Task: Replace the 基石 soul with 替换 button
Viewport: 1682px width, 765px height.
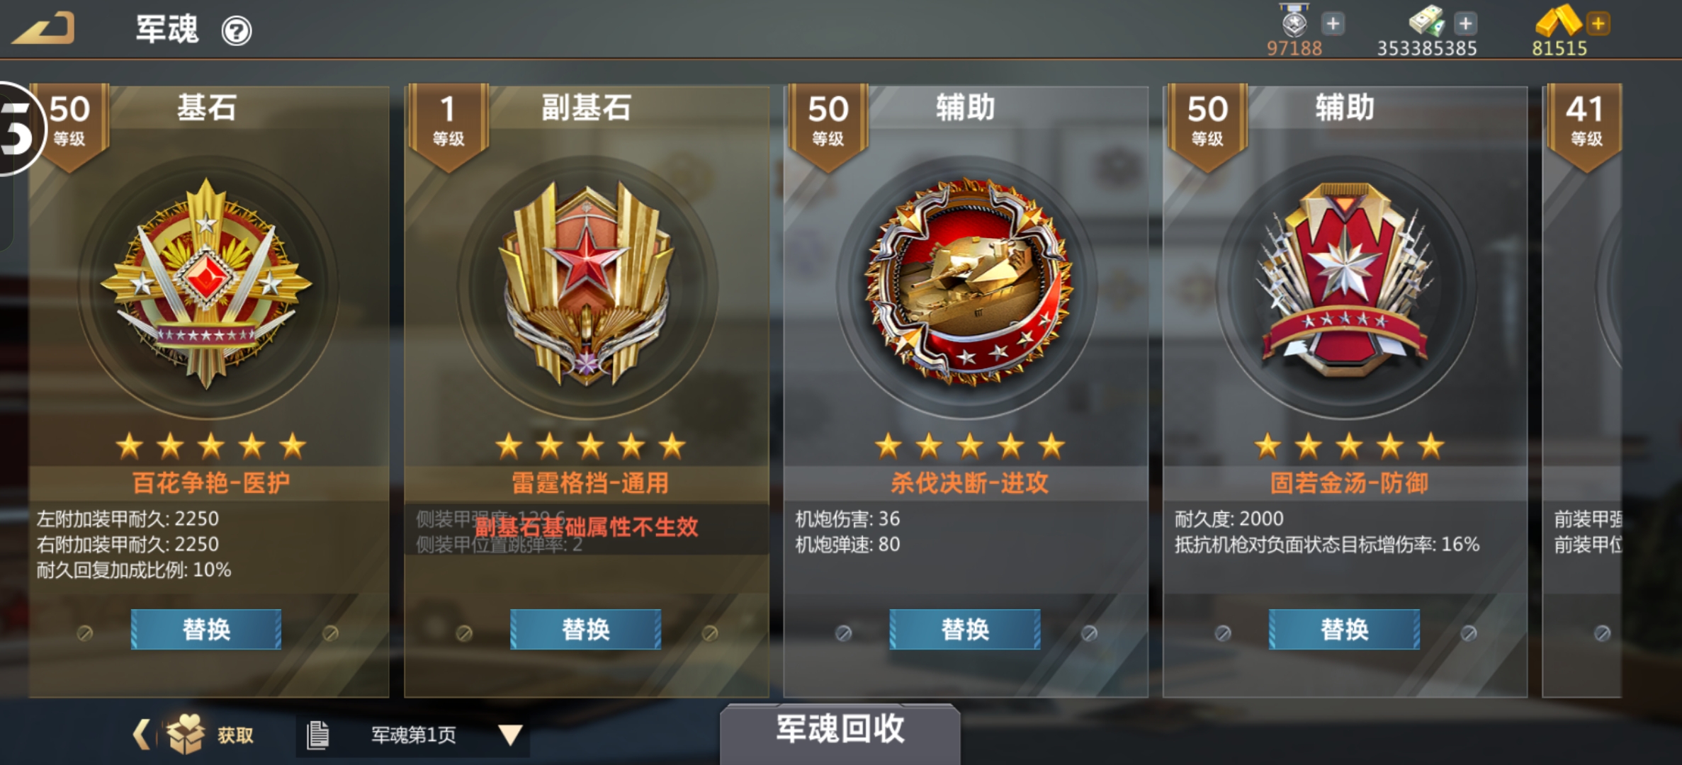Action: click(206, 629)
